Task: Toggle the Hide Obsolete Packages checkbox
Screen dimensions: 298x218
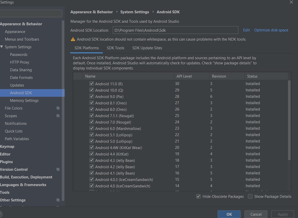Action: [198, 197]
